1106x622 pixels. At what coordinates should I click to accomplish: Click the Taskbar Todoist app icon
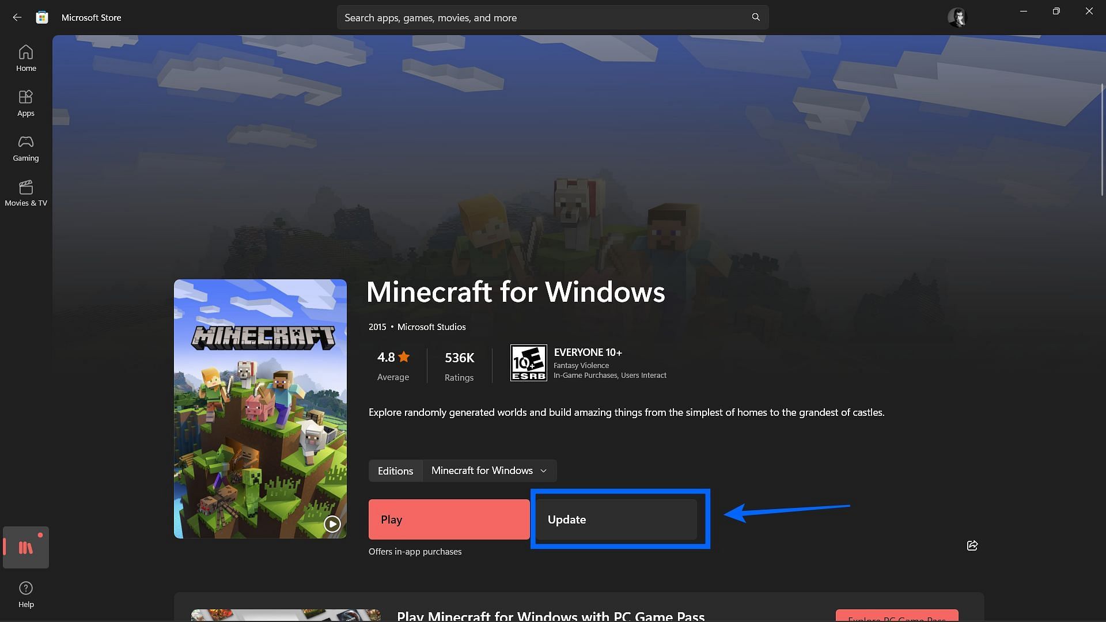click(26, 547)
